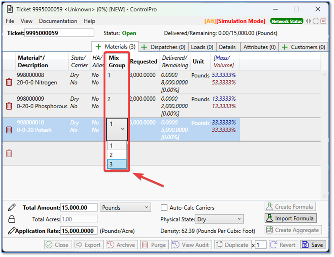Click the green plus on Customers tab
334x257 pixels.
click(284, 47)
